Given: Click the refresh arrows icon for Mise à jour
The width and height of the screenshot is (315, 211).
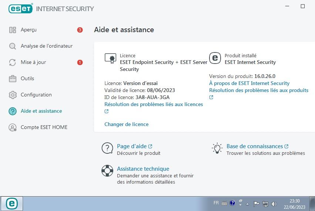Looking at the screenshot, I should [13, 62].
